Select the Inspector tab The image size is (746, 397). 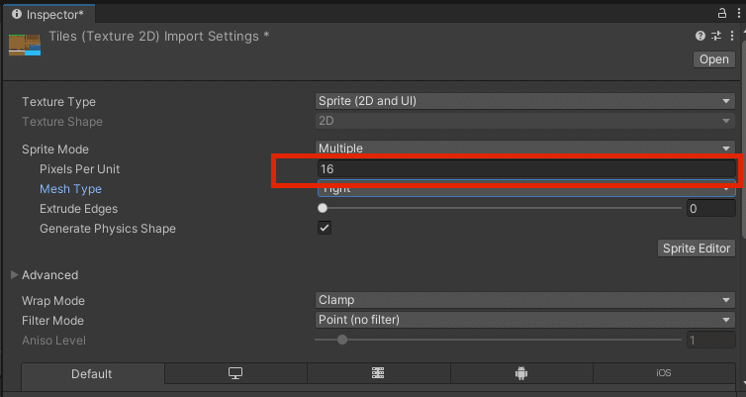(x=49, y=14)
